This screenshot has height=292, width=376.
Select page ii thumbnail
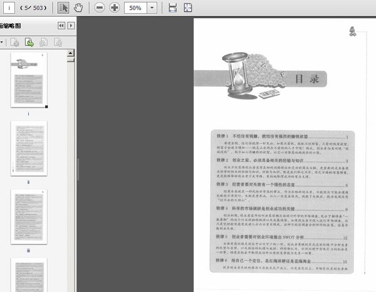(x=29, y=149)
